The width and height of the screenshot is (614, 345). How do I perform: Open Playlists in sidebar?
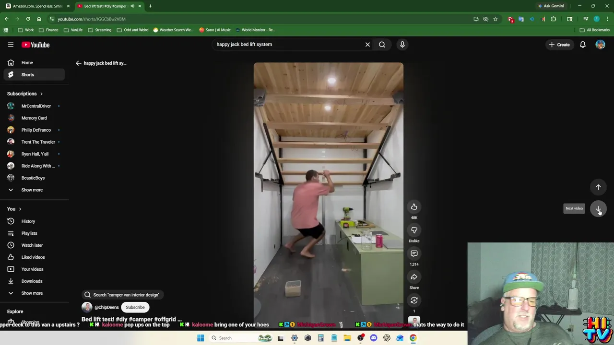[34, 233]
